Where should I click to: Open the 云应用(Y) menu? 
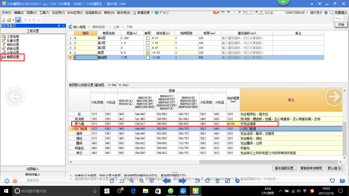(x=58, y=13)
